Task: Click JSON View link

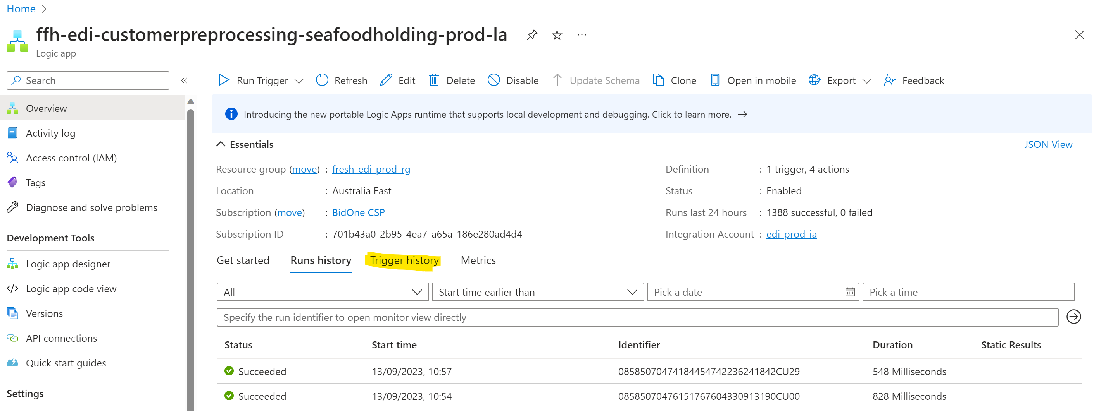Action: pos(1048,144)
